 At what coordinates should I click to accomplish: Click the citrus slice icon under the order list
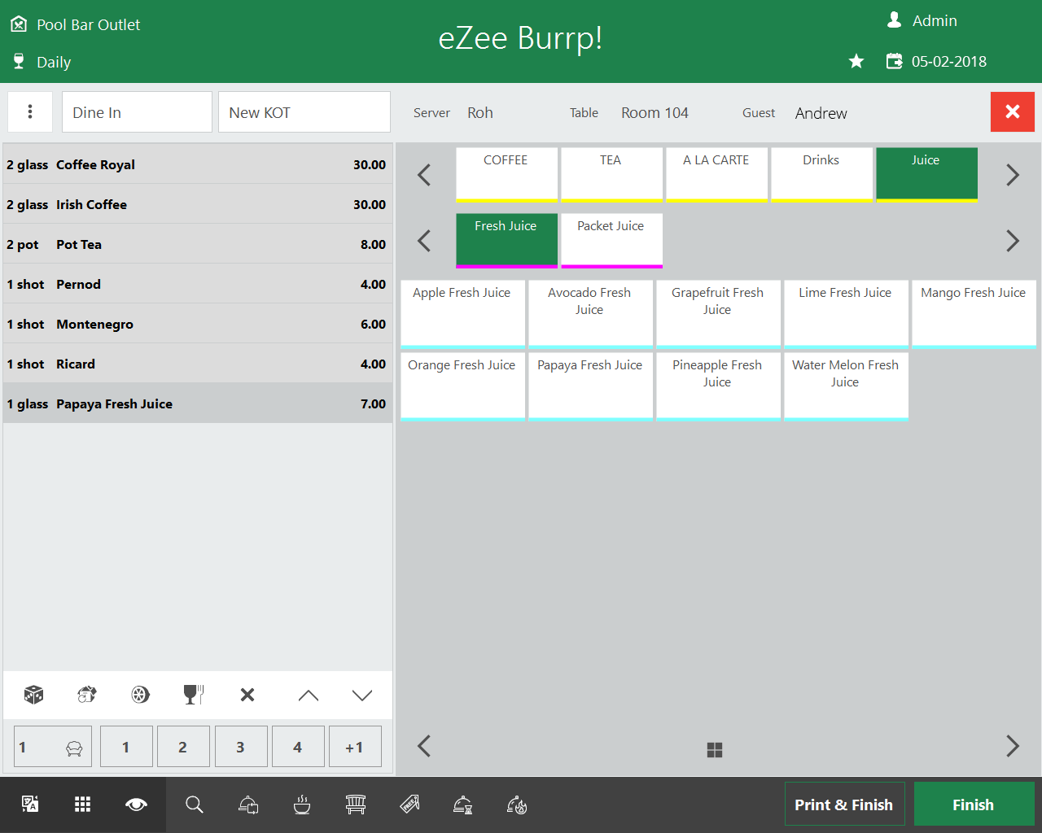[140, 695]
